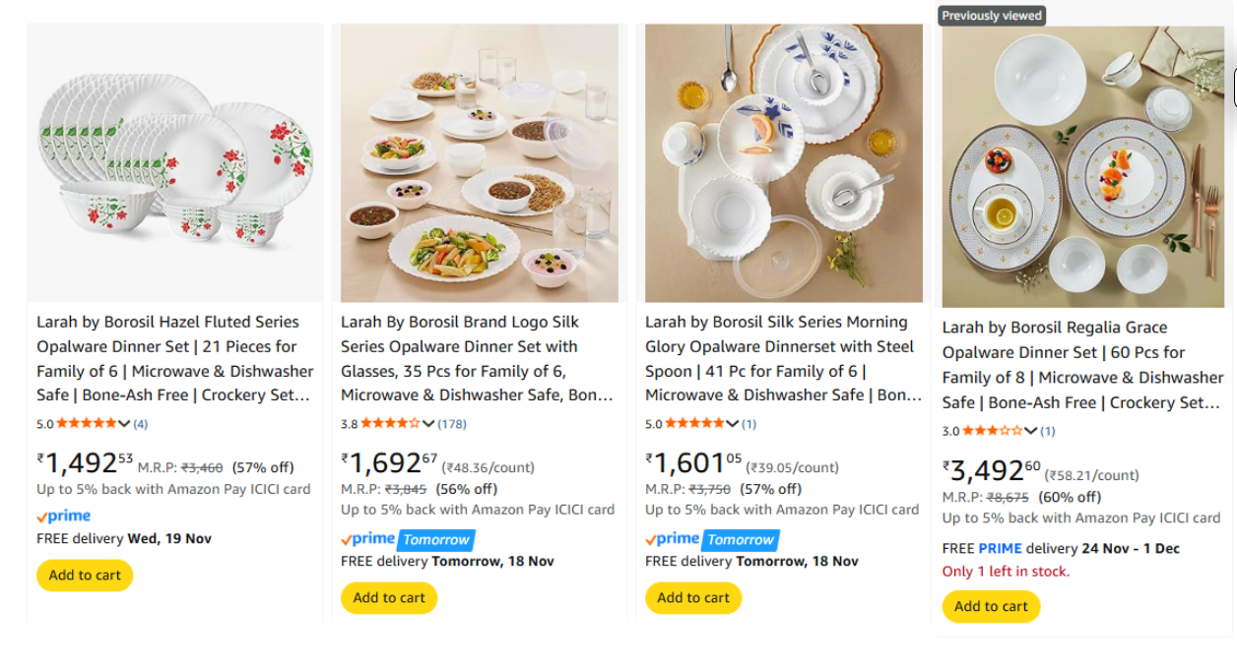Click star rating of Morning Glory dinnerset
Screen dimensions: 1237x665
click(694, 424)
